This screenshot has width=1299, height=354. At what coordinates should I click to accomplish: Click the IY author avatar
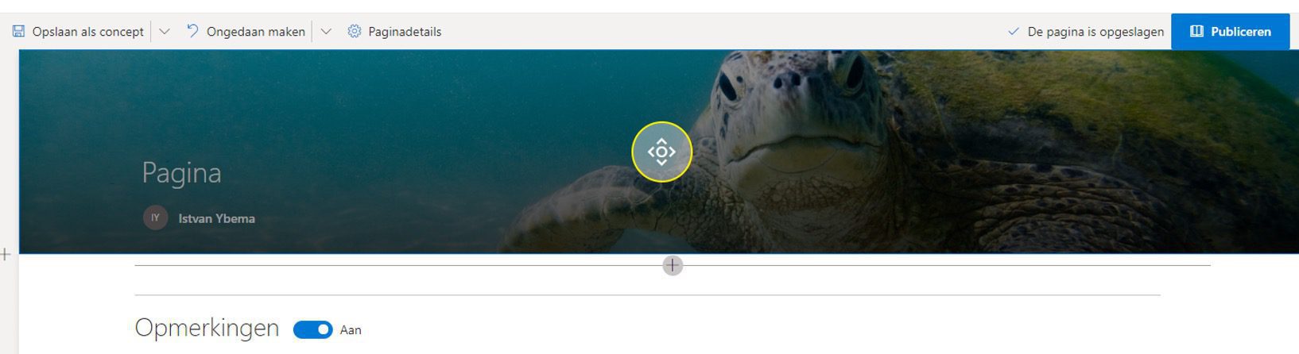coord(155,217)
